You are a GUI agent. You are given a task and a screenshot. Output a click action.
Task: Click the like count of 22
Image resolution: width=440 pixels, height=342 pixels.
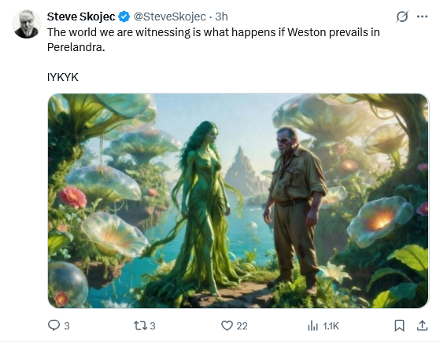[242, 326]
